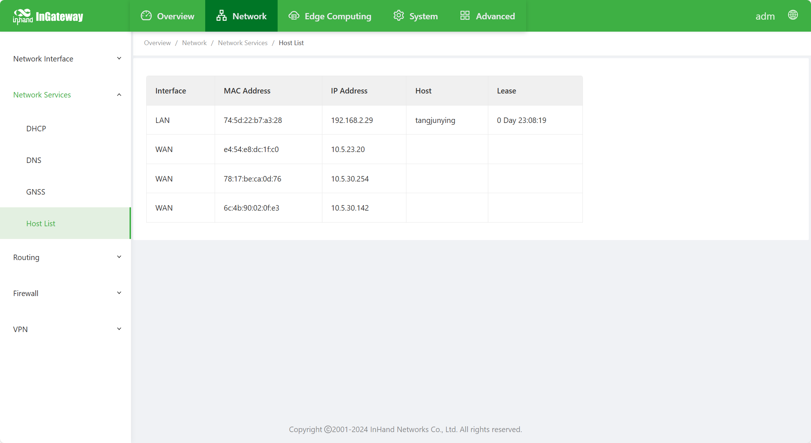The image size is (811, 443).
Task: Click the globe language icon
Action: 793,15
